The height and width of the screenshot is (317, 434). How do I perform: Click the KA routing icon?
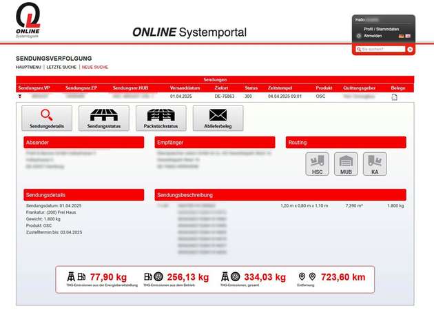tap(375, 164)
